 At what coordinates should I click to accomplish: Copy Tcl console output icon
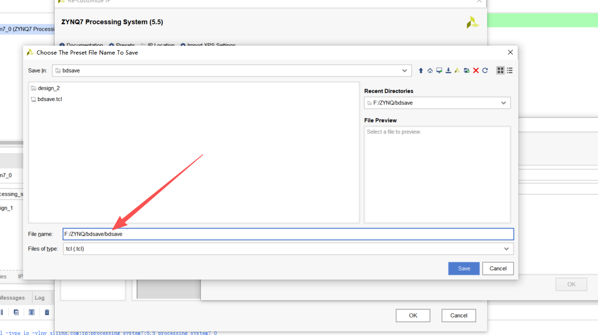click(x=16, y=312)
